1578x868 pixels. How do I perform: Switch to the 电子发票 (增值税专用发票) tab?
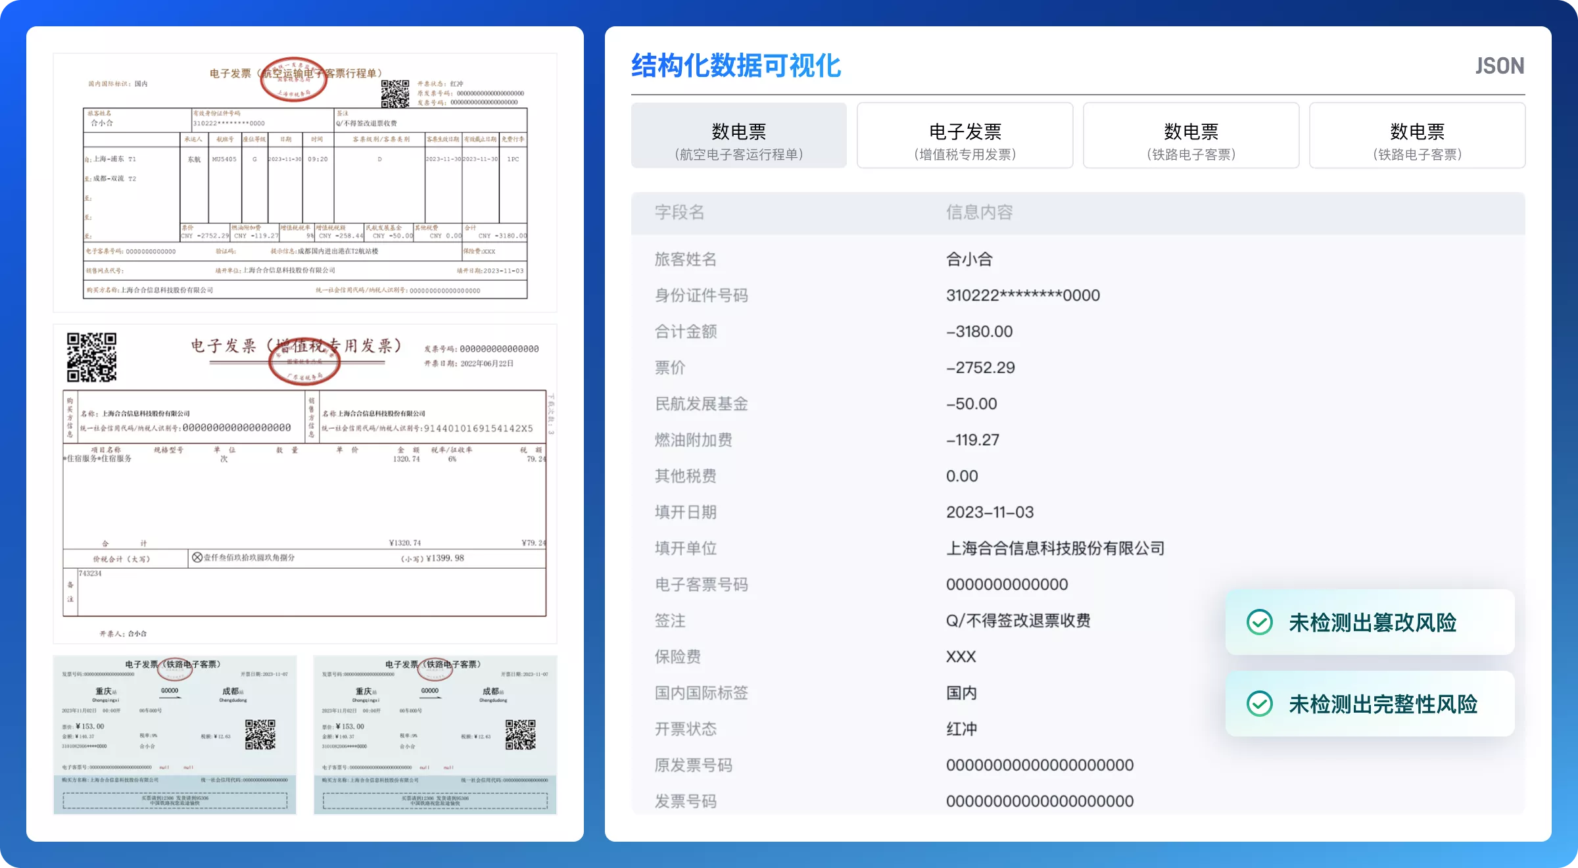pyautogui.click(x=964, y=135)
